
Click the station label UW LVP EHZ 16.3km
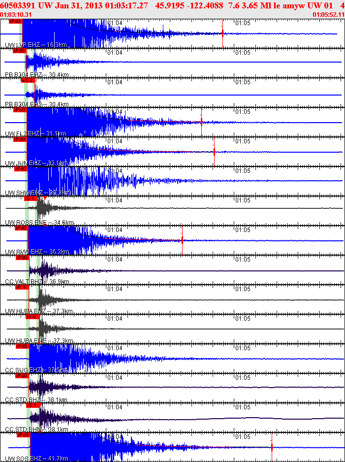36,45
